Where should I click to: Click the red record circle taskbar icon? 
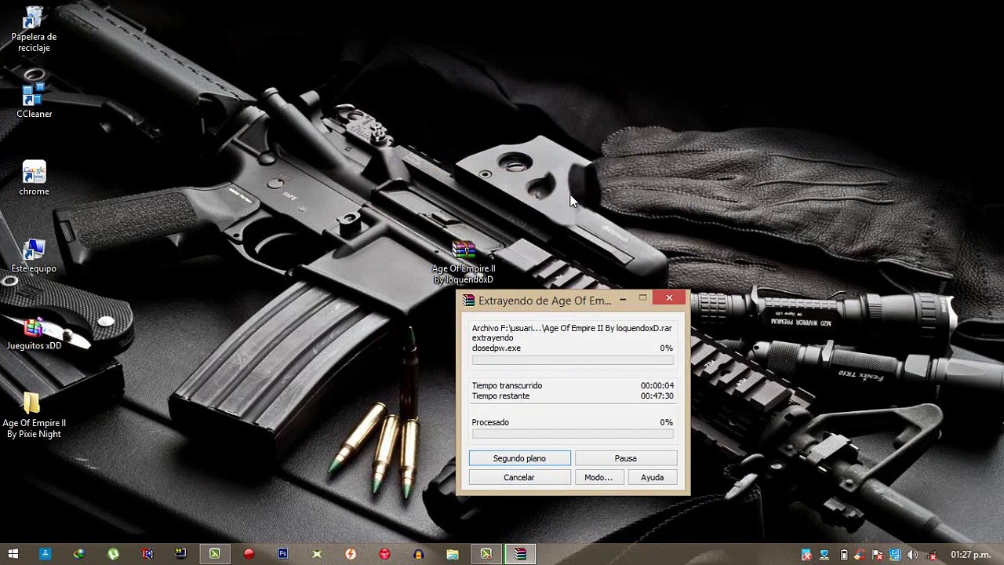[249, 554]
